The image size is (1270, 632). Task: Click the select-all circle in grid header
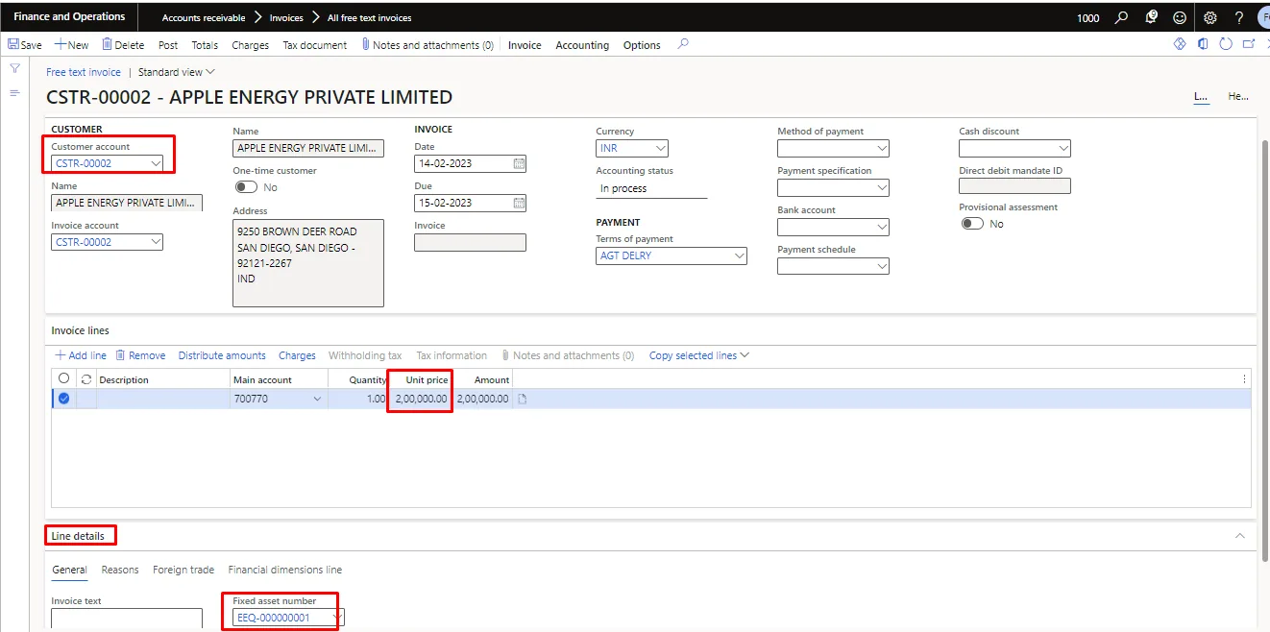pyautogui.click(x=64, y=378)
